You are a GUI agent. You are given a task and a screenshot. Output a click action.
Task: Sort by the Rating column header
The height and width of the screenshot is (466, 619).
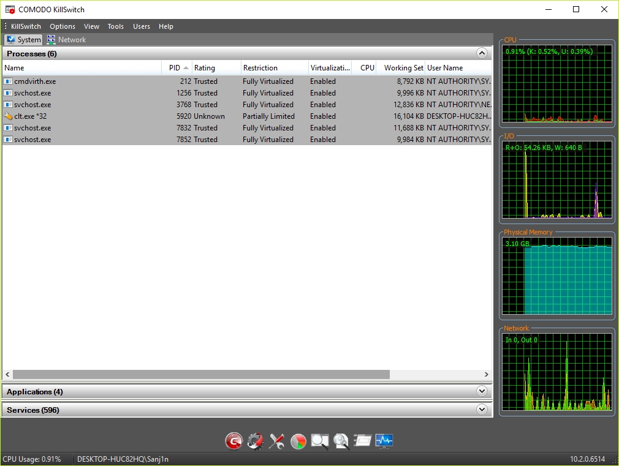(216, 68)
